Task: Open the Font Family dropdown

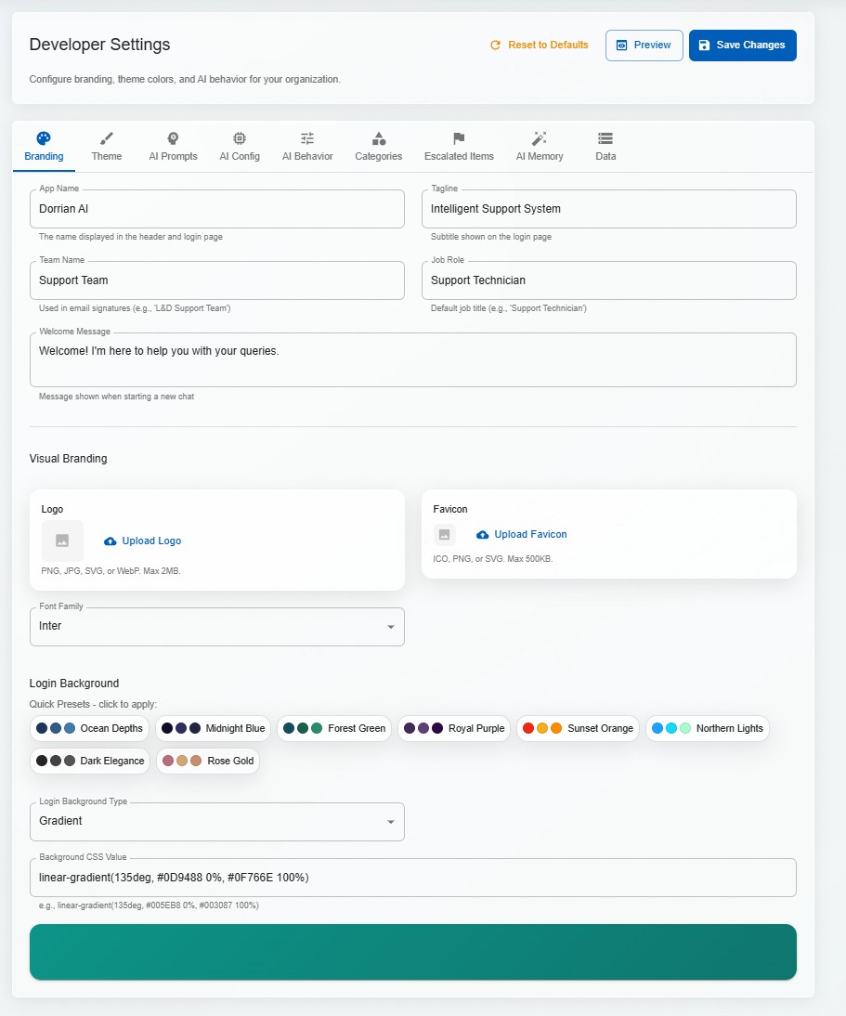Action: (391, 627)
